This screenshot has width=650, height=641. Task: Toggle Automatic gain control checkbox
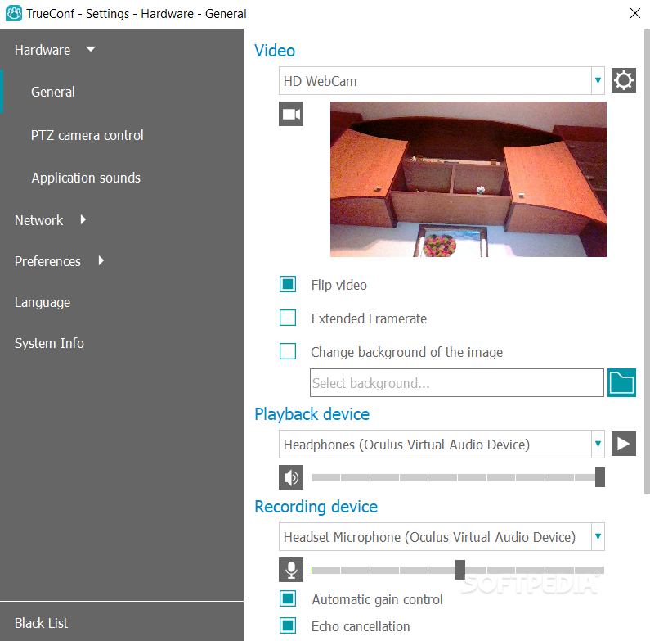288,598
